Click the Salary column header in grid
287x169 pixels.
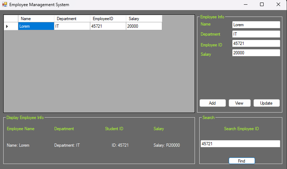pyautogui.click(x=144, y=19)
